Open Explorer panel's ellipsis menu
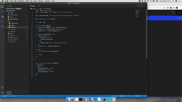Viewport: 182px width, 102px height. coord(26,6)
